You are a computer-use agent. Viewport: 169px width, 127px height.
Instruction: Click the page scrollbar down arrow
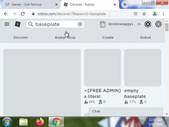coord(167,114)
